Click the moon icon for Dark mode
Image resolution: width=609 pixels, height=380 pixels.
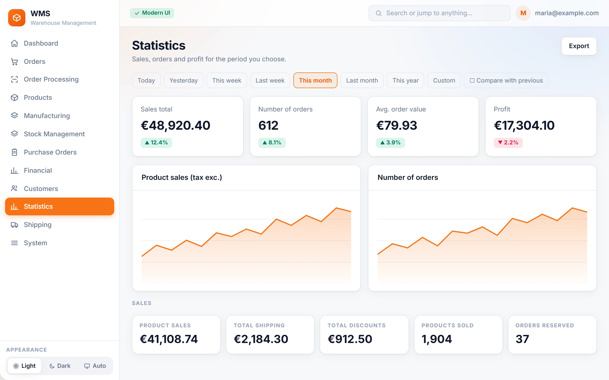pyautogui.click(x=52, y=366)
